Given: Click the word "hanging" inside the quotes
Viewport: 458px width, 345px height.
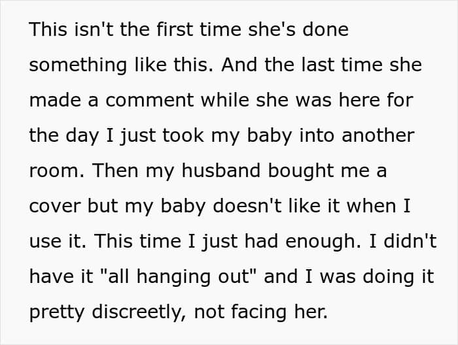Looking at the screenshot, I should (173, 277).
